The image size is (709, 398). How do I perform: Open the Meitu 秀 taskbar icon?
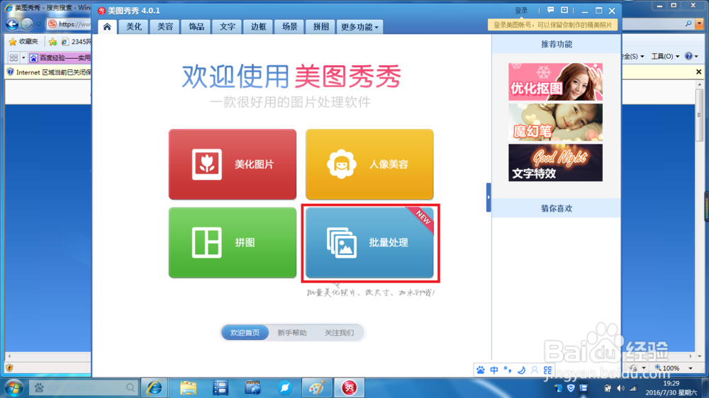[x=349, y=387]
